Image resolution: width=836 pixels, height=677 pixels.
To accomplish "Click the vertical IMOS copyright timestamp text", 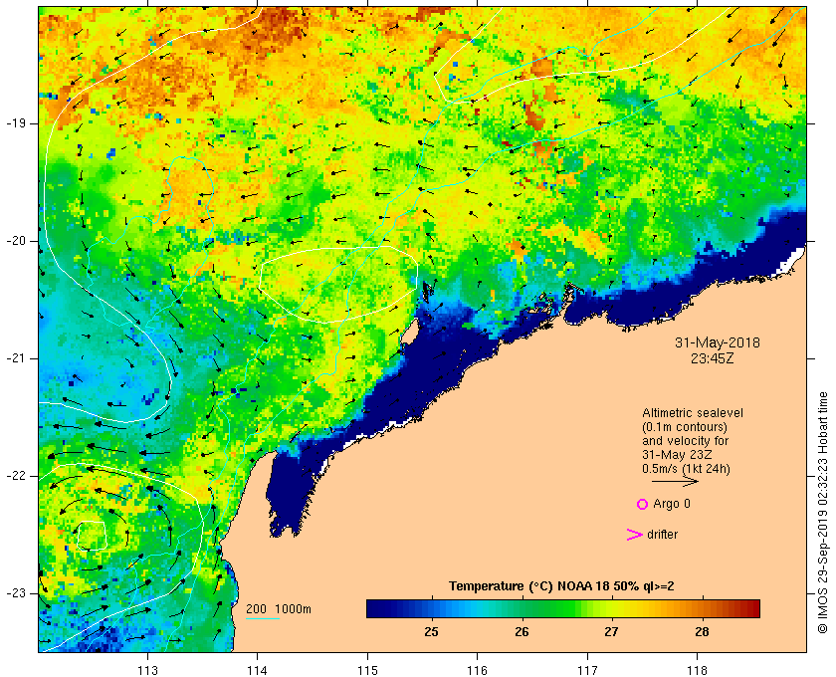I will point(822,512).
